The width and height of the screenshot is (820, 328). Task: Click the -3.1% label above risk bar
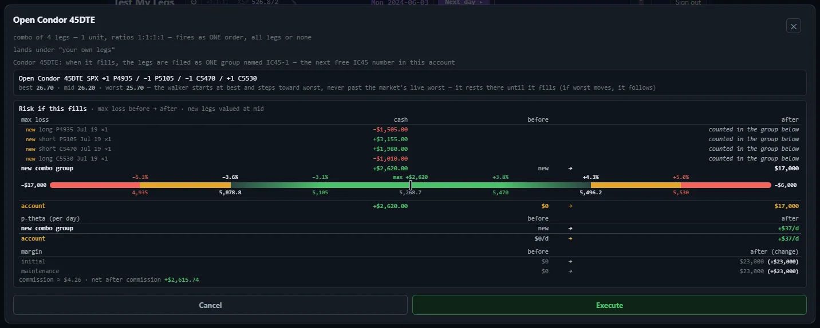[x=320, y=177]
